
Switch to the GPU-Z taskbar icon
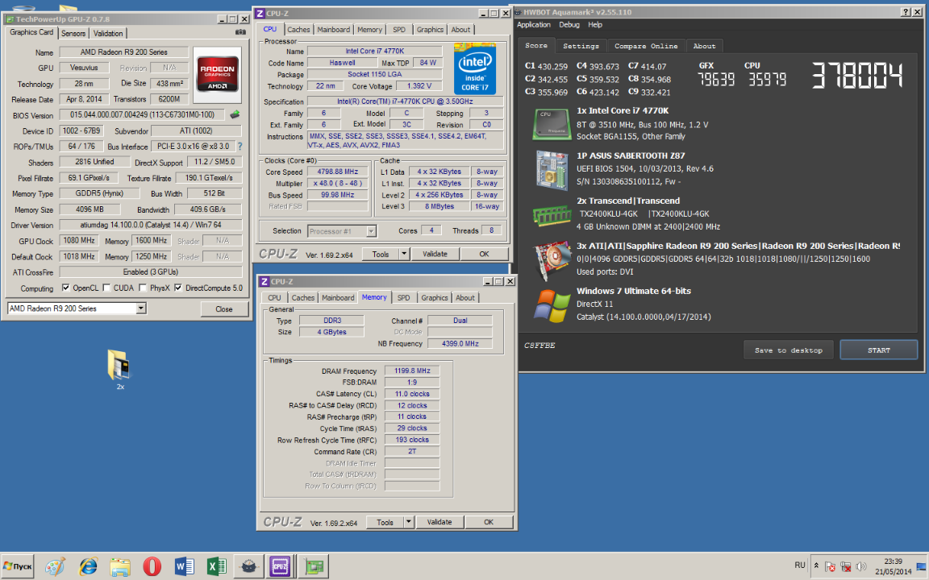313,566
